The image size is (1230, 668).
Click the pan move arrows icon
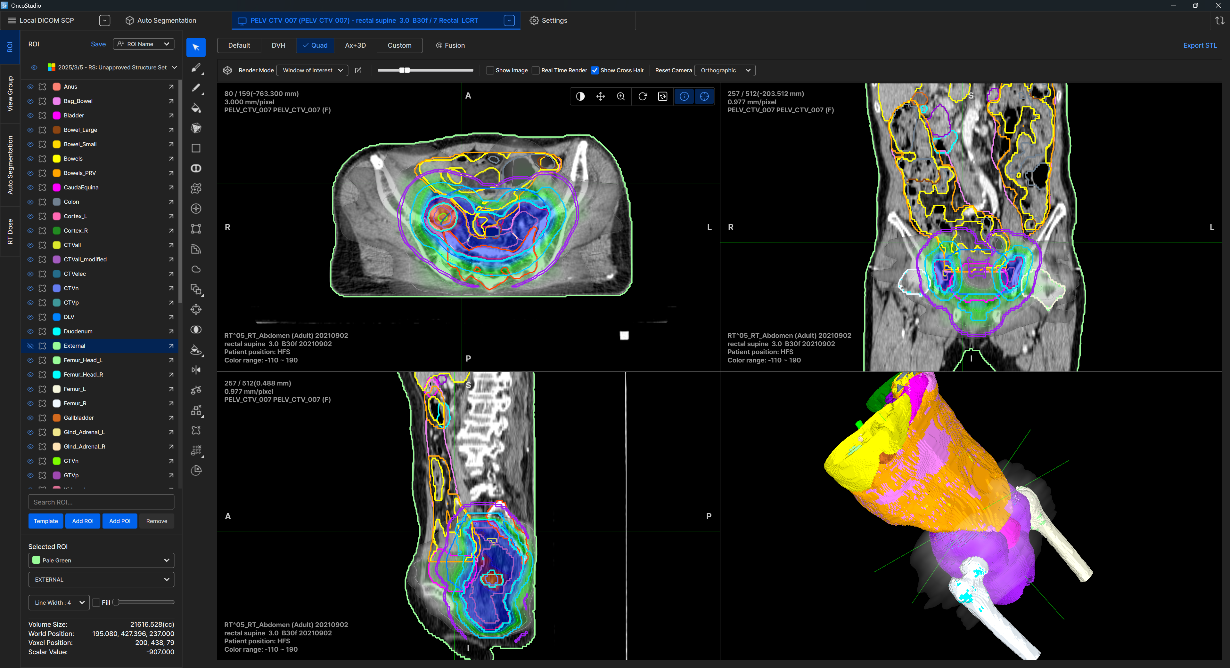point(600,96)
